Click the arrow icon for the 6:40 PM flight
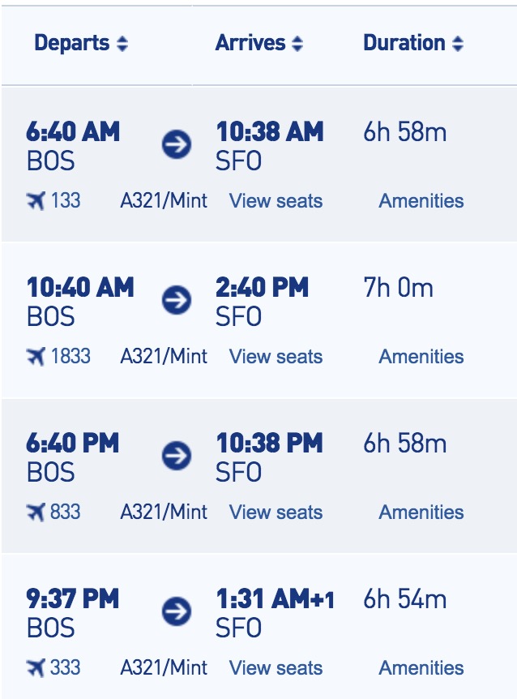The height and width of the screenshot is (699, 517). pyautogui.click(x=177, y=456)
